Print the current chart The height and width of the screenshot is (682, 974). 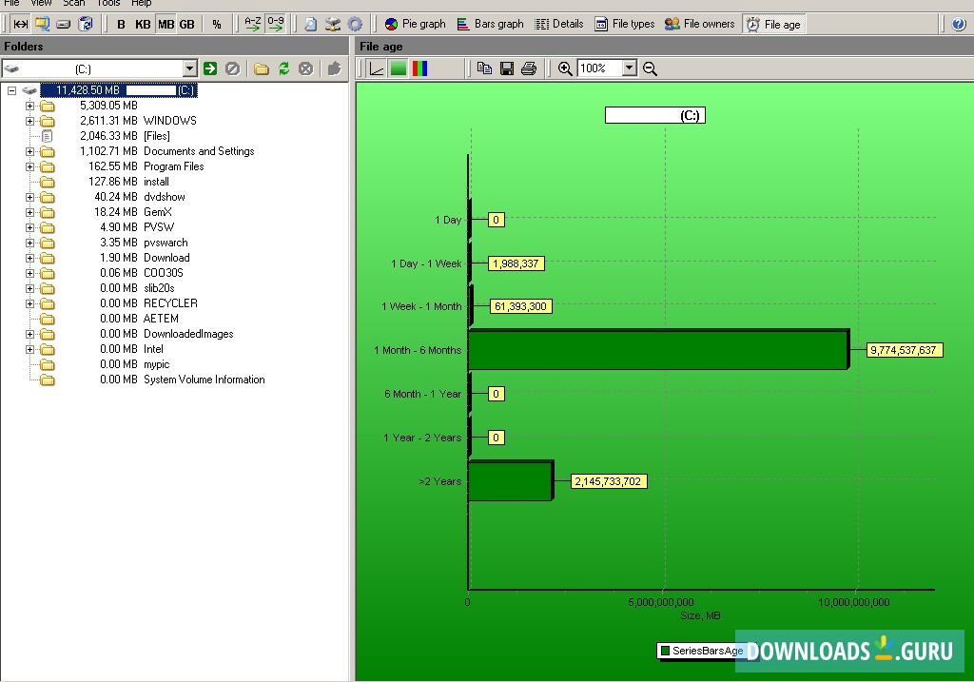click(530, 68)
